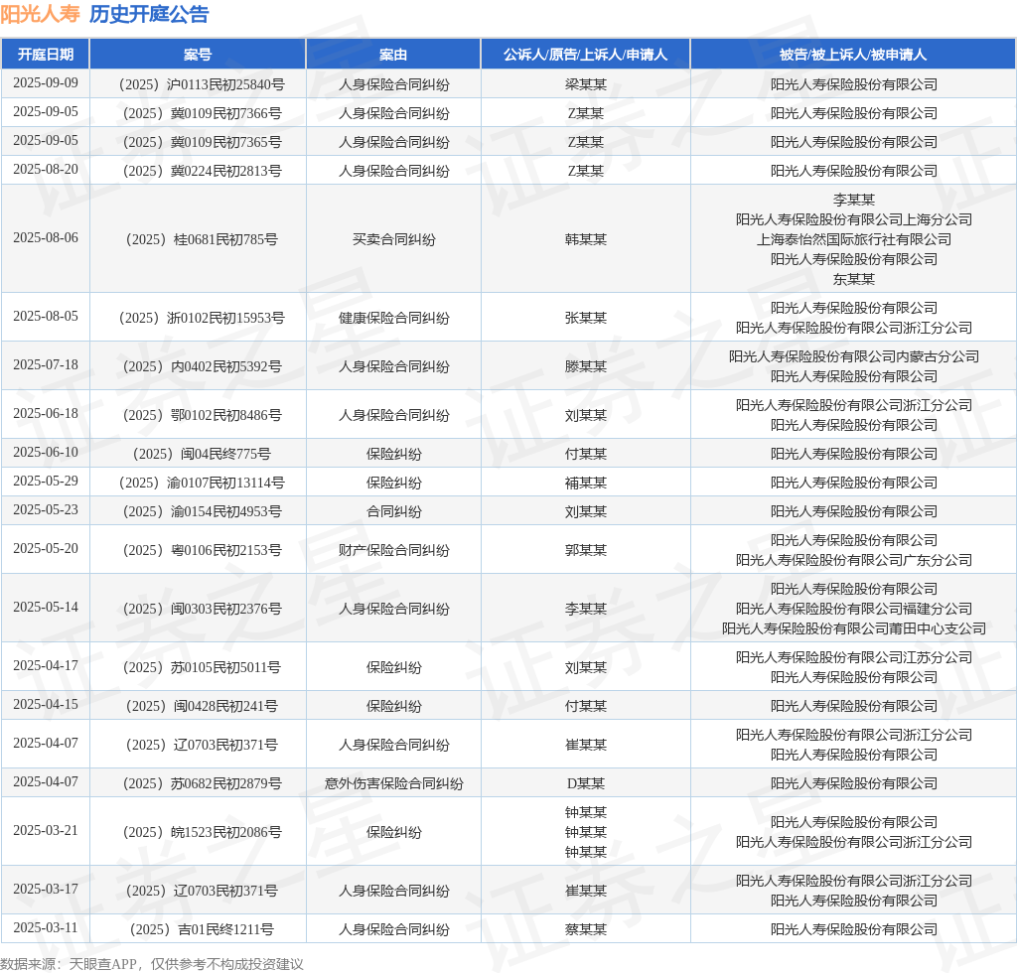This screenshot has height=973, width=1017.
Task: Select plaintiff 韩某某
Action: point(586,240)
